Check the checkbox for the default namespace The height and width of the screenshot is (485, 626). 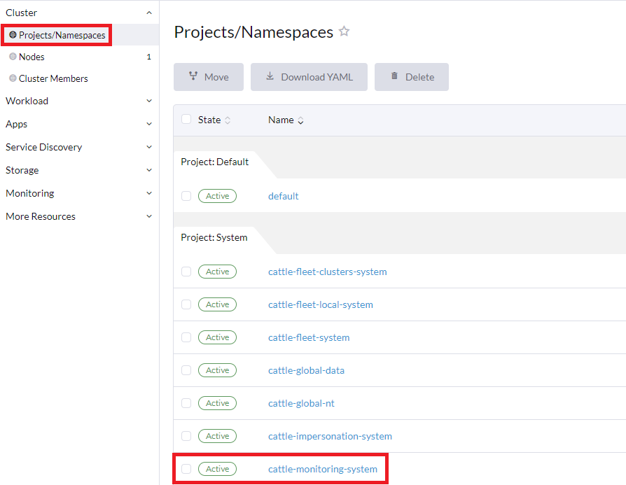(x=186, y=196)
